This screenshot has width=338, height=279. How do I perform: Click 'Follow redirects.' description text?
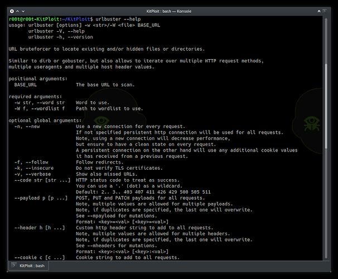100,162
